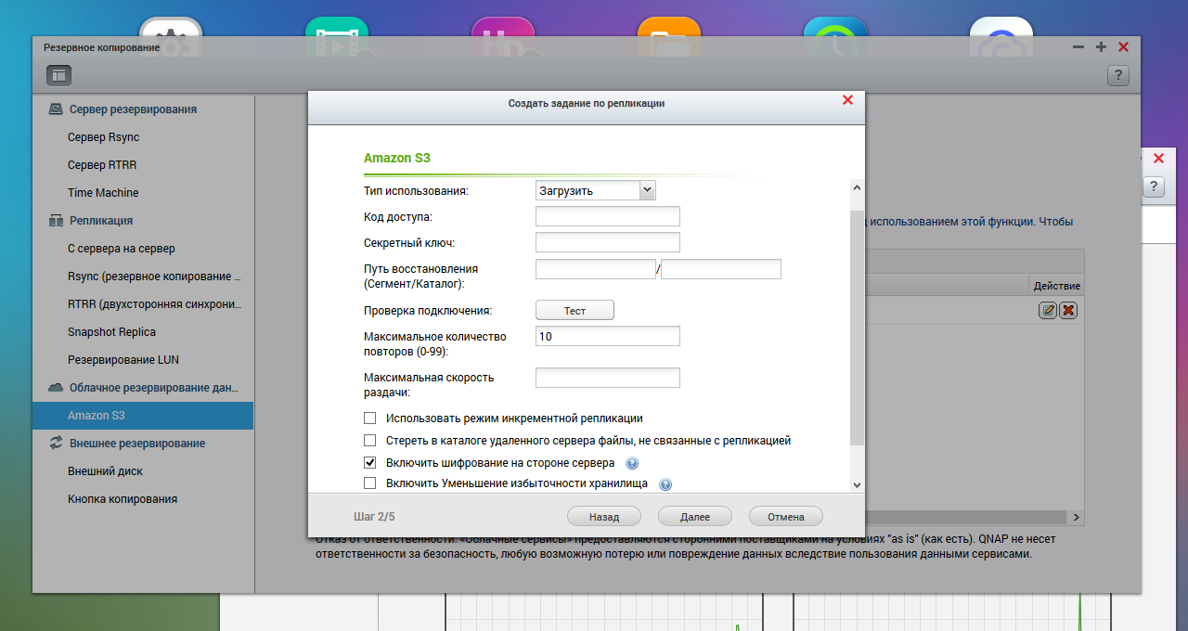Click the cloud backup section icon
The width and height of the screenshot is (1188, 631).
pyautogui.click(x=56, y=387)
